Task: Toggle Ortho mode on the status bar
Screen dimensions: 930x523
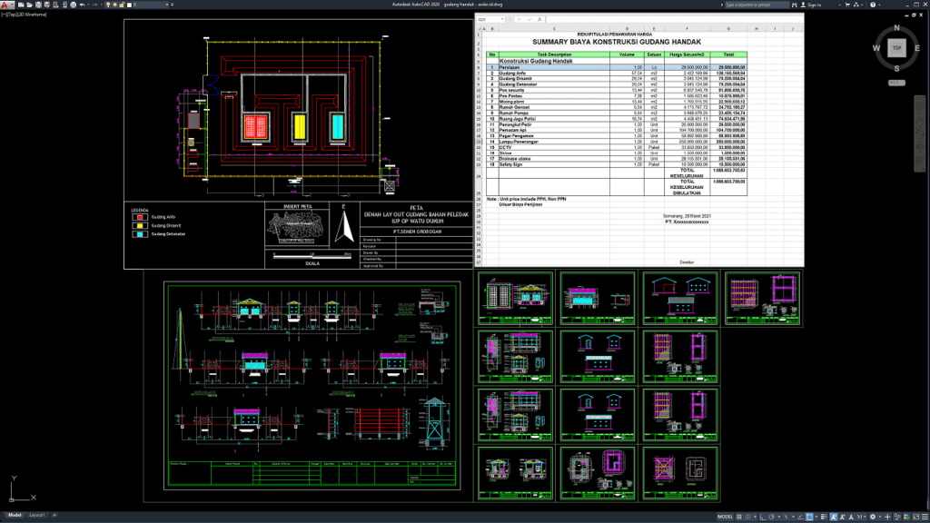Action: 763,516
